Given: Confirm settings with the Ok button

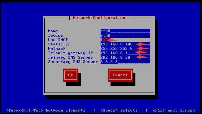Looking at the screenshot, I should coord(70,75).
